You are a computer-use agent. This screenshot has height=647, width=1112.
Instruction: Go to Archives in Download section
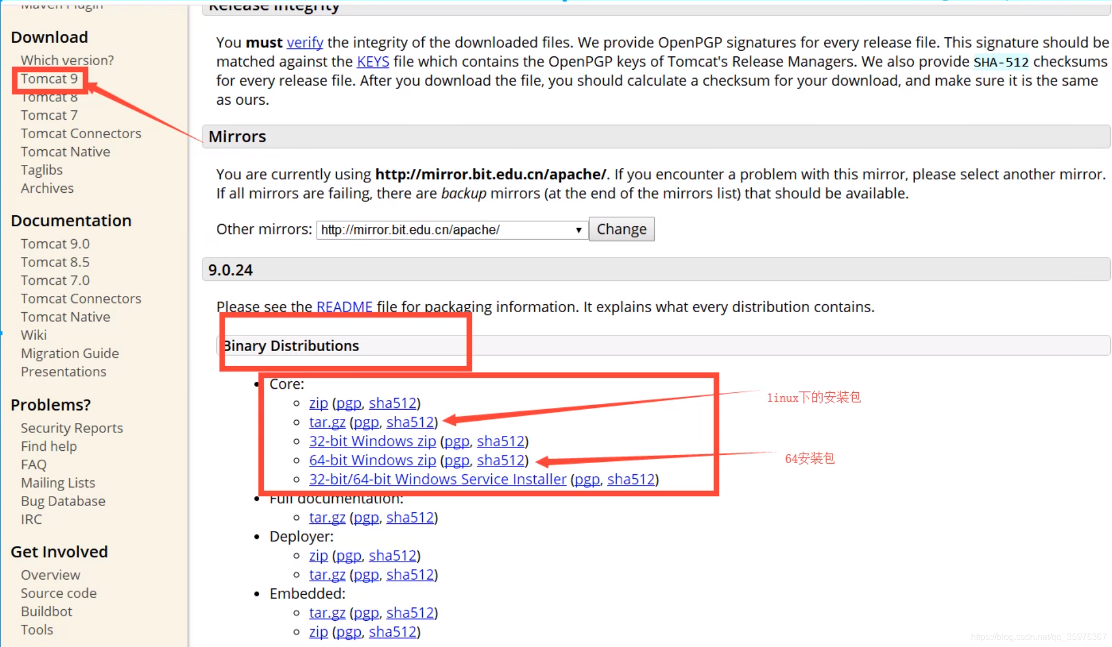point(47,188)
